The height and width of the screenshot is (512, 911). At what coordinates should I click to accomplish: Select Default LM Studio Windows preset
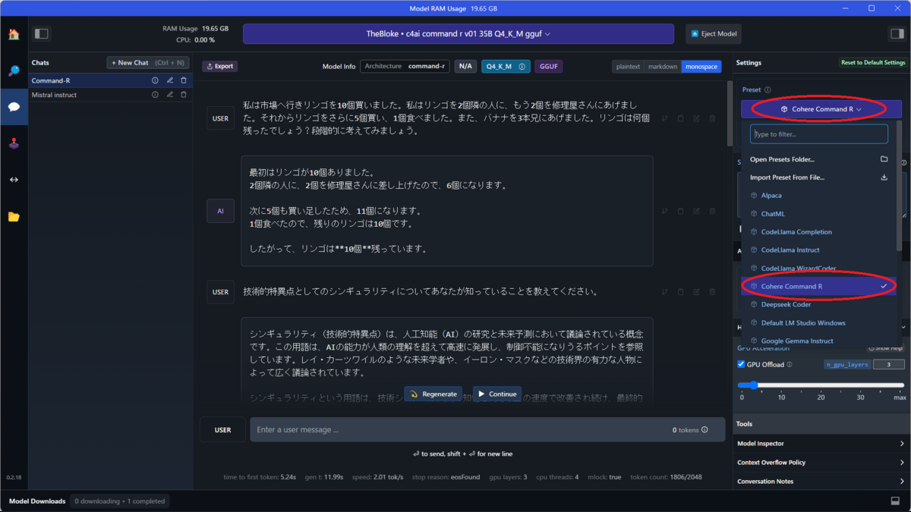click(x=819, y=323)
